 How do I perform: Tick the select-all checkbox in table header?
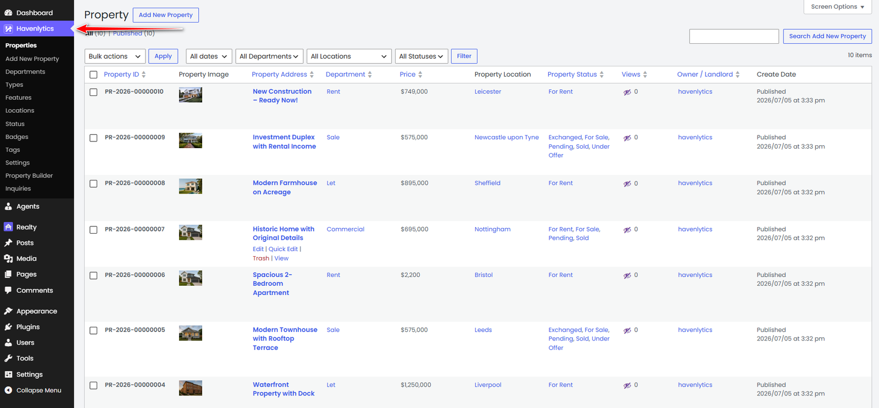93,75
